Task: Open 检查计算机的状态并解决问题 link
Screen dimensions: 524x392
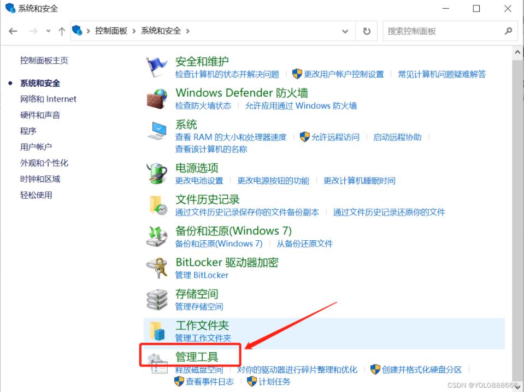Action: point(227,74)
